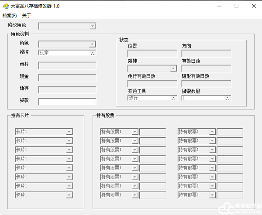Viewport: 262px width, 215px height.
Task: Open the 关于 menu
Action: tap(27, 15)
